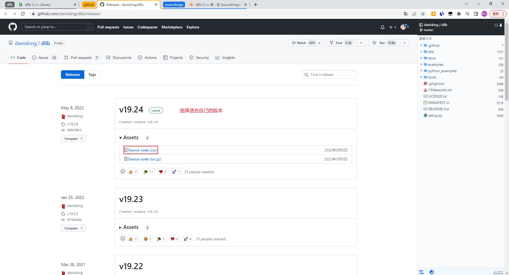Bookmark this page with the star icon
The image size is (509, 275).
tap(423, 14)
